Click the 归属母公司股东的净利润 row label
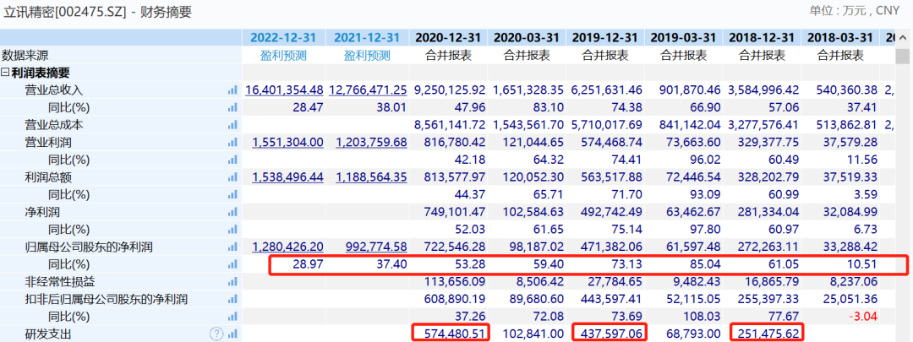 (x=89, y=247)
